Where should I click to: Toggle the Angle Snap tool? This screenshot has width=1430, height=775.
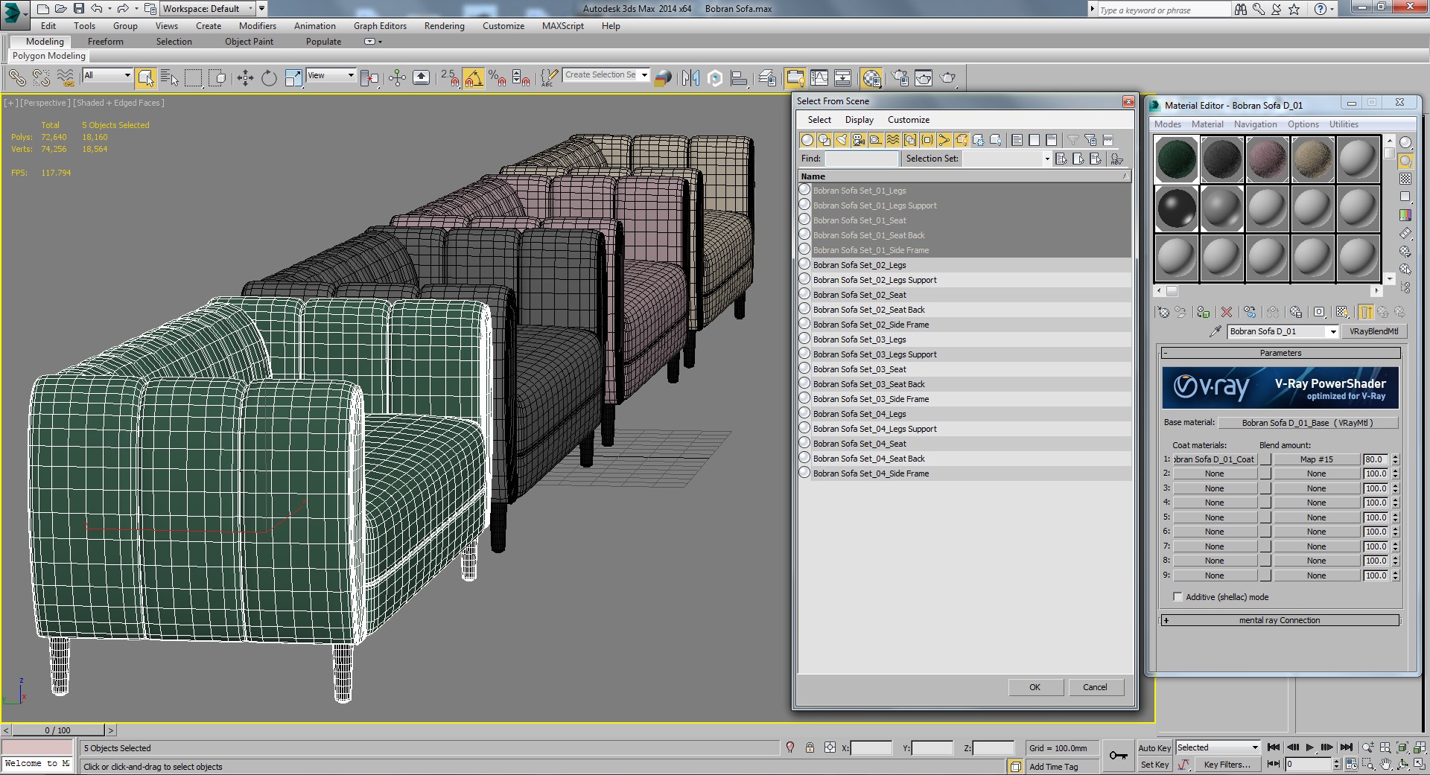click(473, 77)
